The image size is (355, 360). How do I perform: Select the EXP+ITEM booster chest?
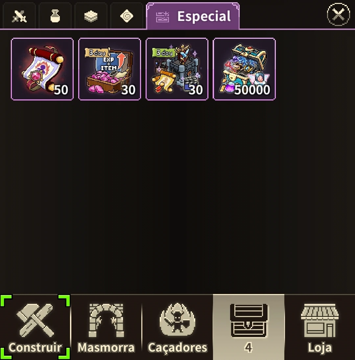pos(109,69)
